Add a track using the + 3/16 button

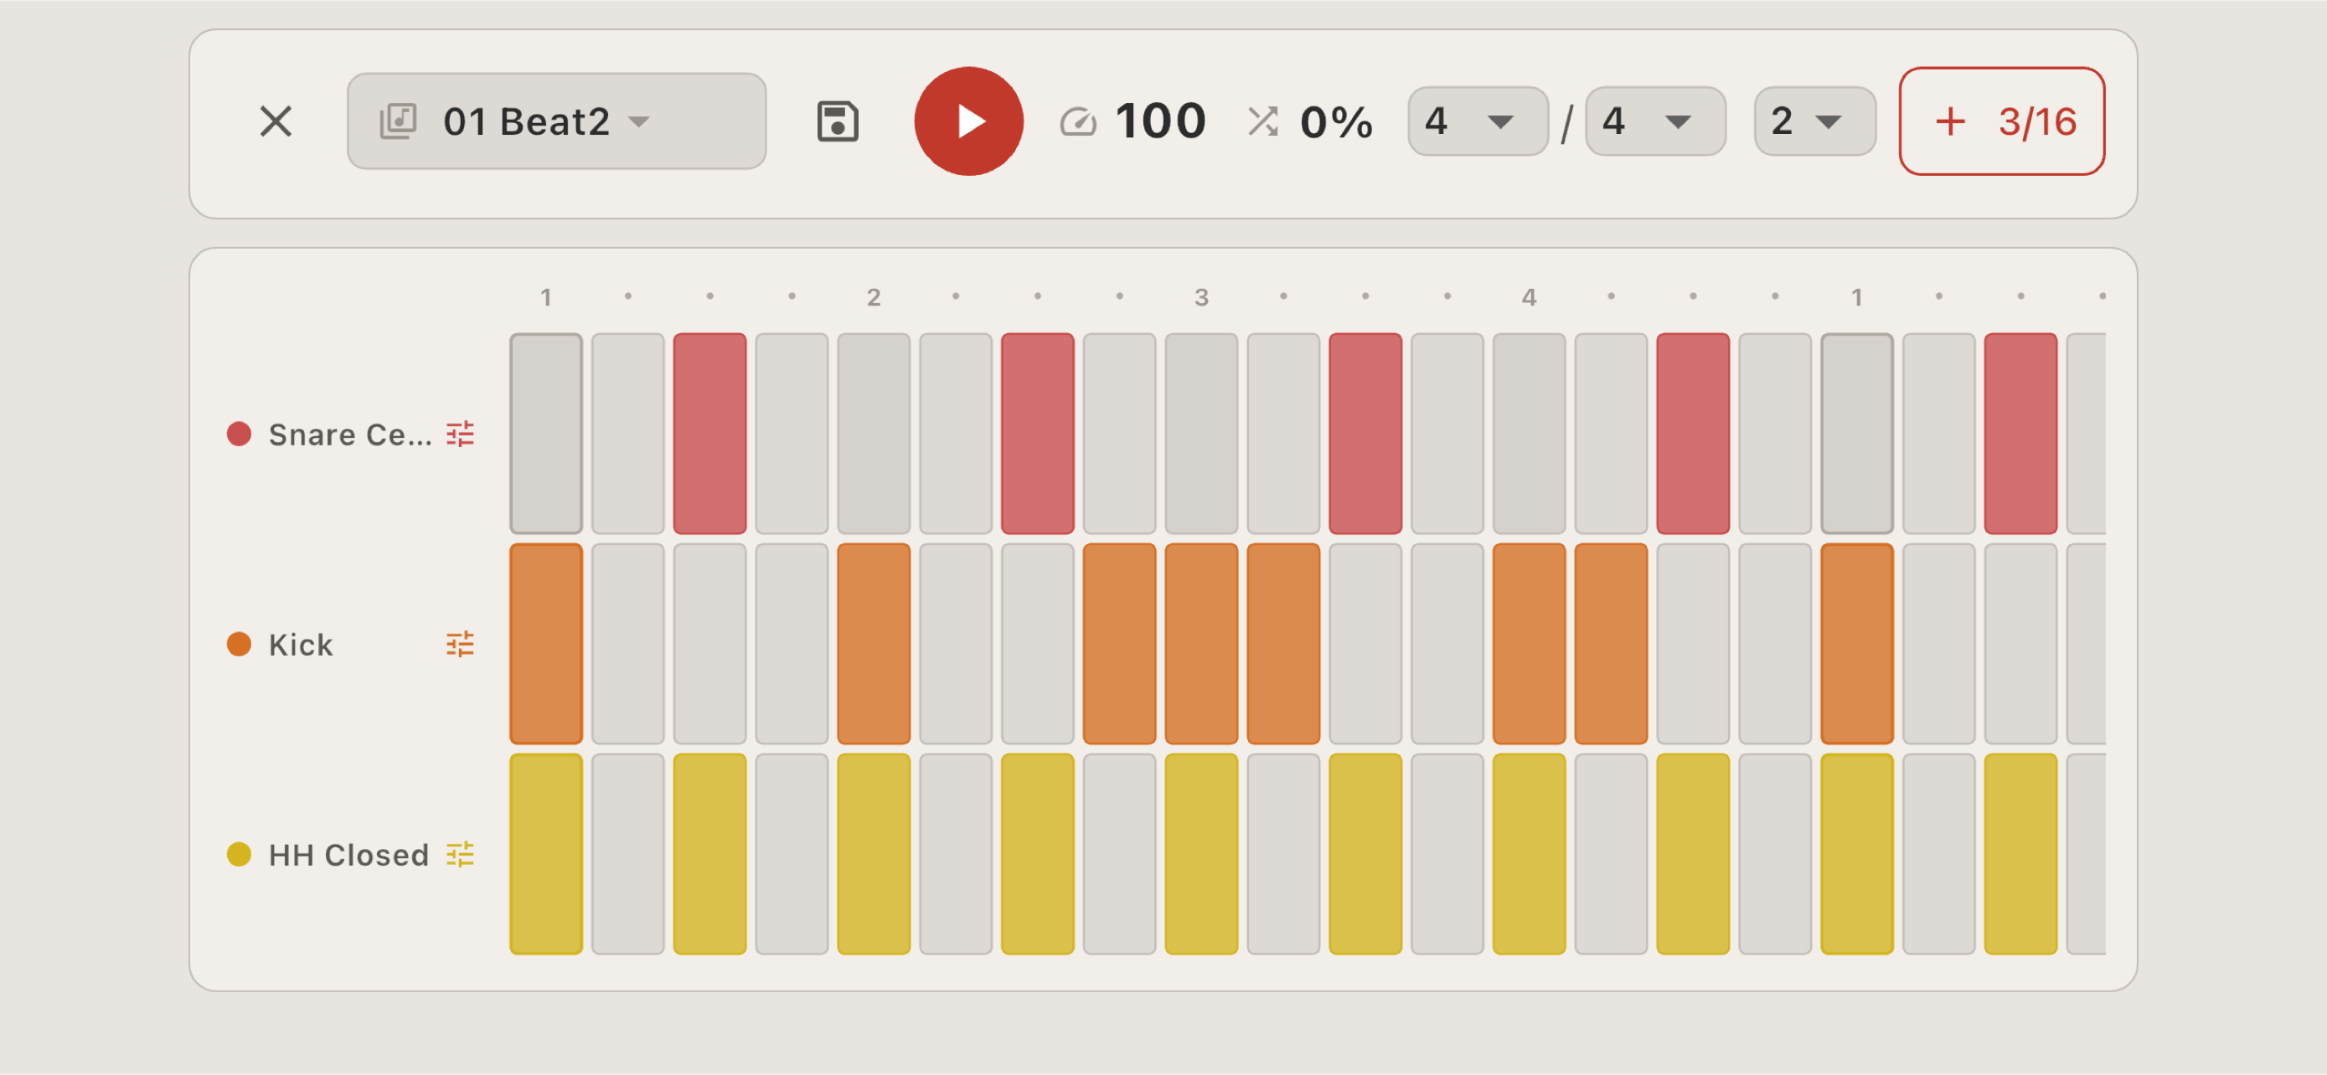(x=2002, y=121)
